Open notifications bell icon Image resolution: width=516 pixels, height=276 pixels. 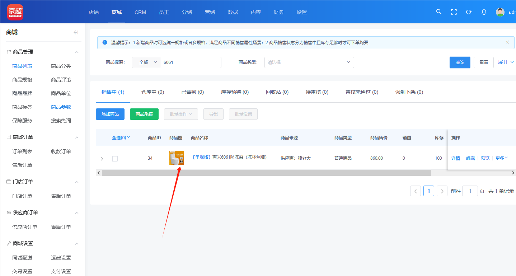[x=484, y=12]
